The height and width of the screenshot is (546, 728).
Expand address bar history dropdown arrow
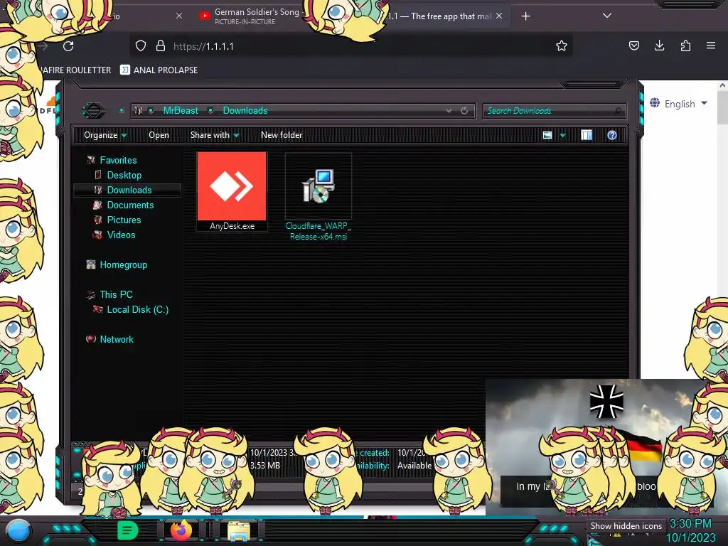click(449, 110)
